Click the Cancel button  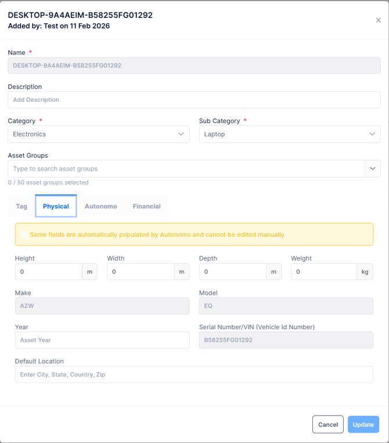pyautogui.click(x=327, y=424)
